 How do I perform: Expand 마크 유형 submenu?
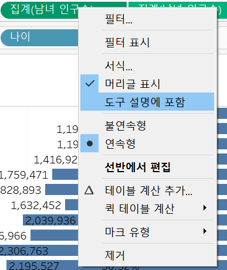(147, 231)
